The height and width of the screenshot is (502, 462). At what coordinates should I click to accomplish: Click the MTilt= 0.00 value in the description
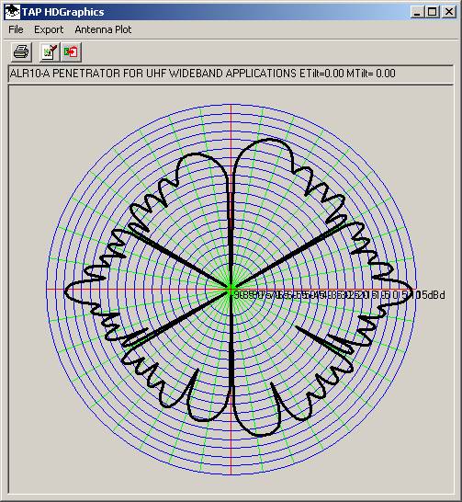(371, 74)
